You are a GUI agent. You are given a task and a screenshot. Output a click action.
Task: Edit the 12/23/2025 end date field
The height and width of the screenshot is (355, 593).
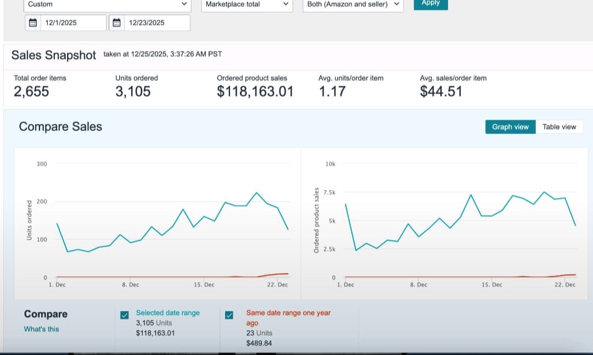tap(156, 23)
